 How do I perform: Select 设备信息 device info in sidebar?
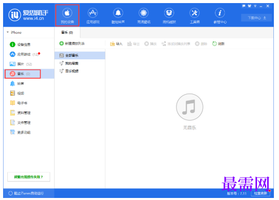pos(29,45)
